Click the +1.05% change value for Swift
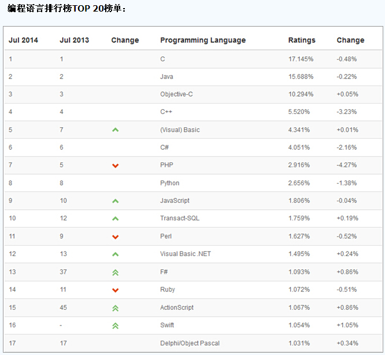Screen dimensions: 385x355 (x=347, y=326)
